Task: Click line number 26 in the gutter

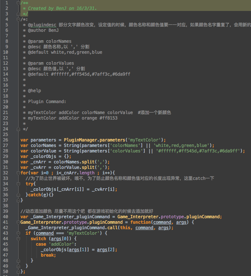Action: [5, 140]
